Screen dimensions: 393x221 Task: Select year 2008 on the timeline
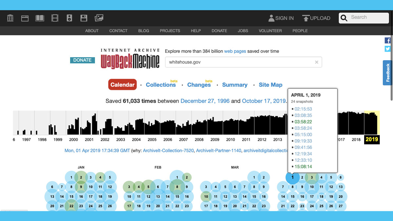click(199, 140)
